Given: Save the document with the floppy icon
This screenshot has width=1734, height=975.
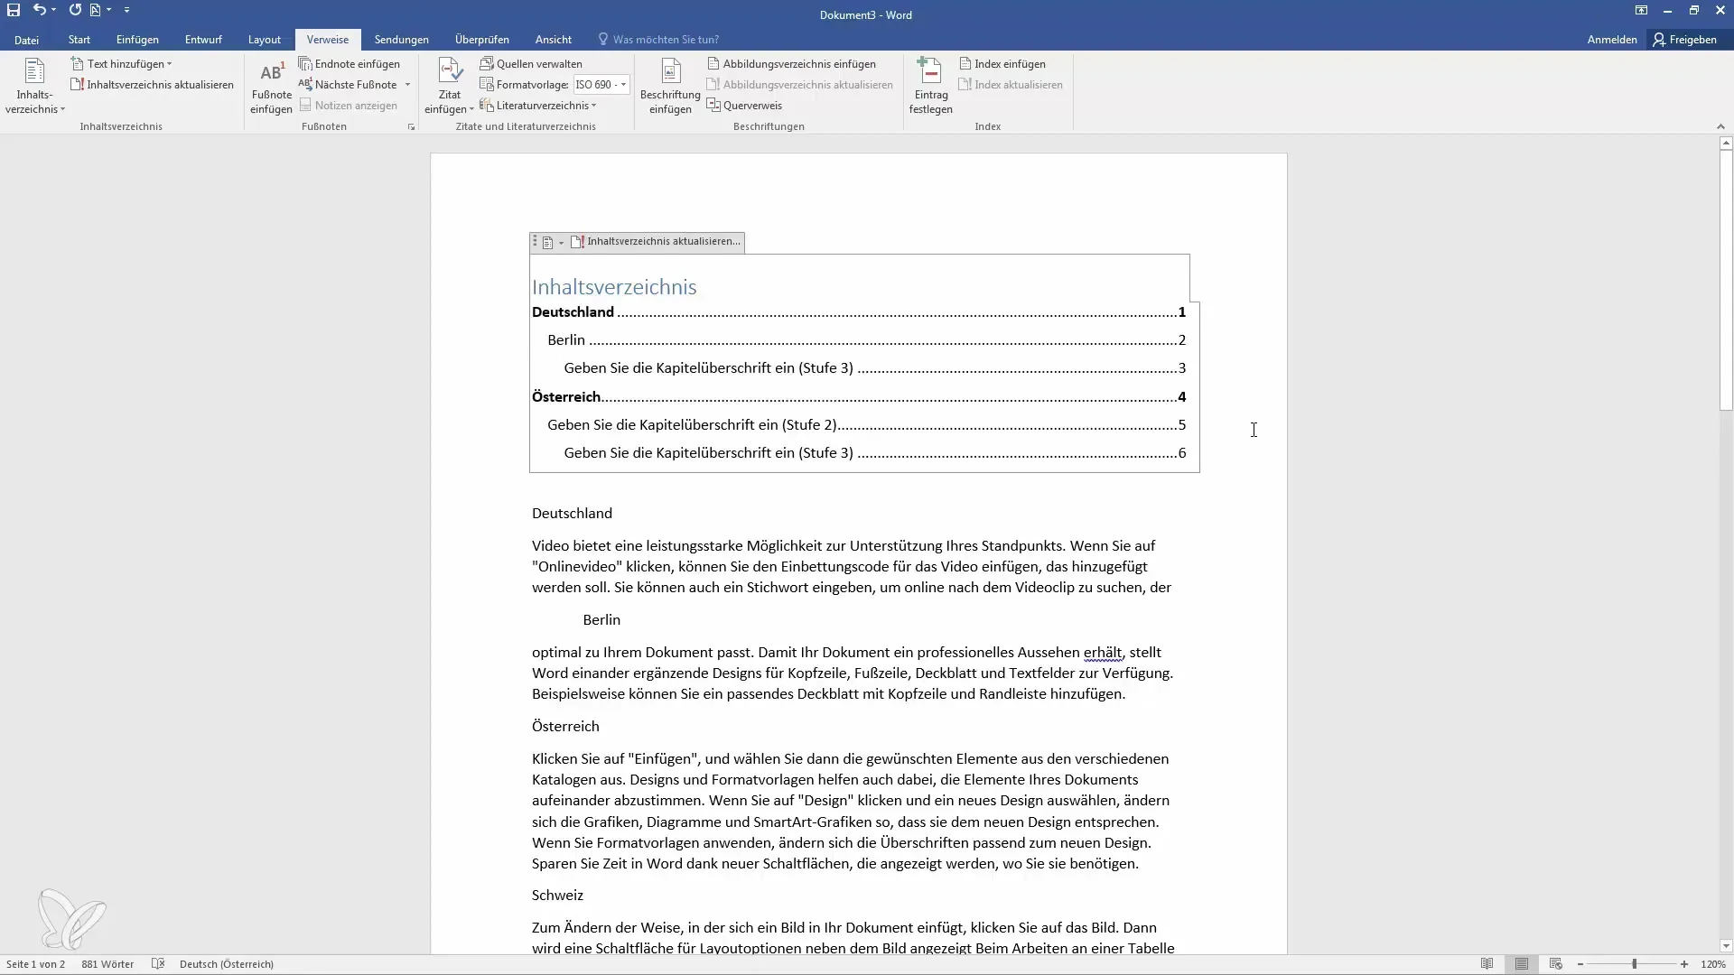Looking at the screenshot, I should tap(14, 10).
